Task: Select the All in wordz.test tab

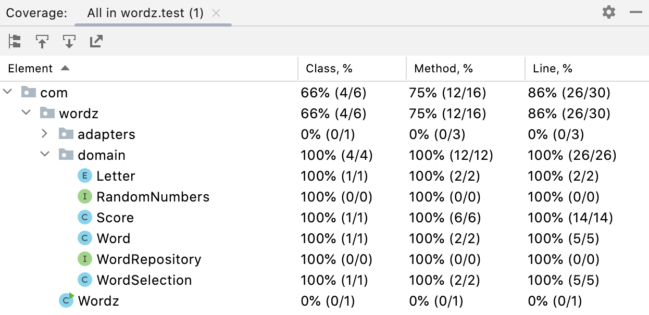Action: [x=145, y=13]
